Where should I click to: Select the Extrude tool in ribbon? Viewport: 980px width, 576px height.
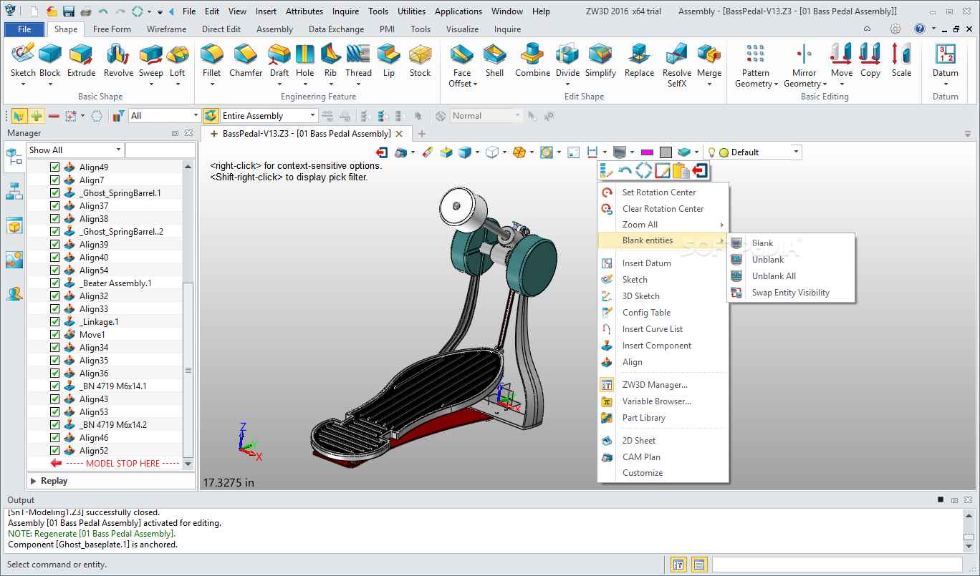pos(81,60)
